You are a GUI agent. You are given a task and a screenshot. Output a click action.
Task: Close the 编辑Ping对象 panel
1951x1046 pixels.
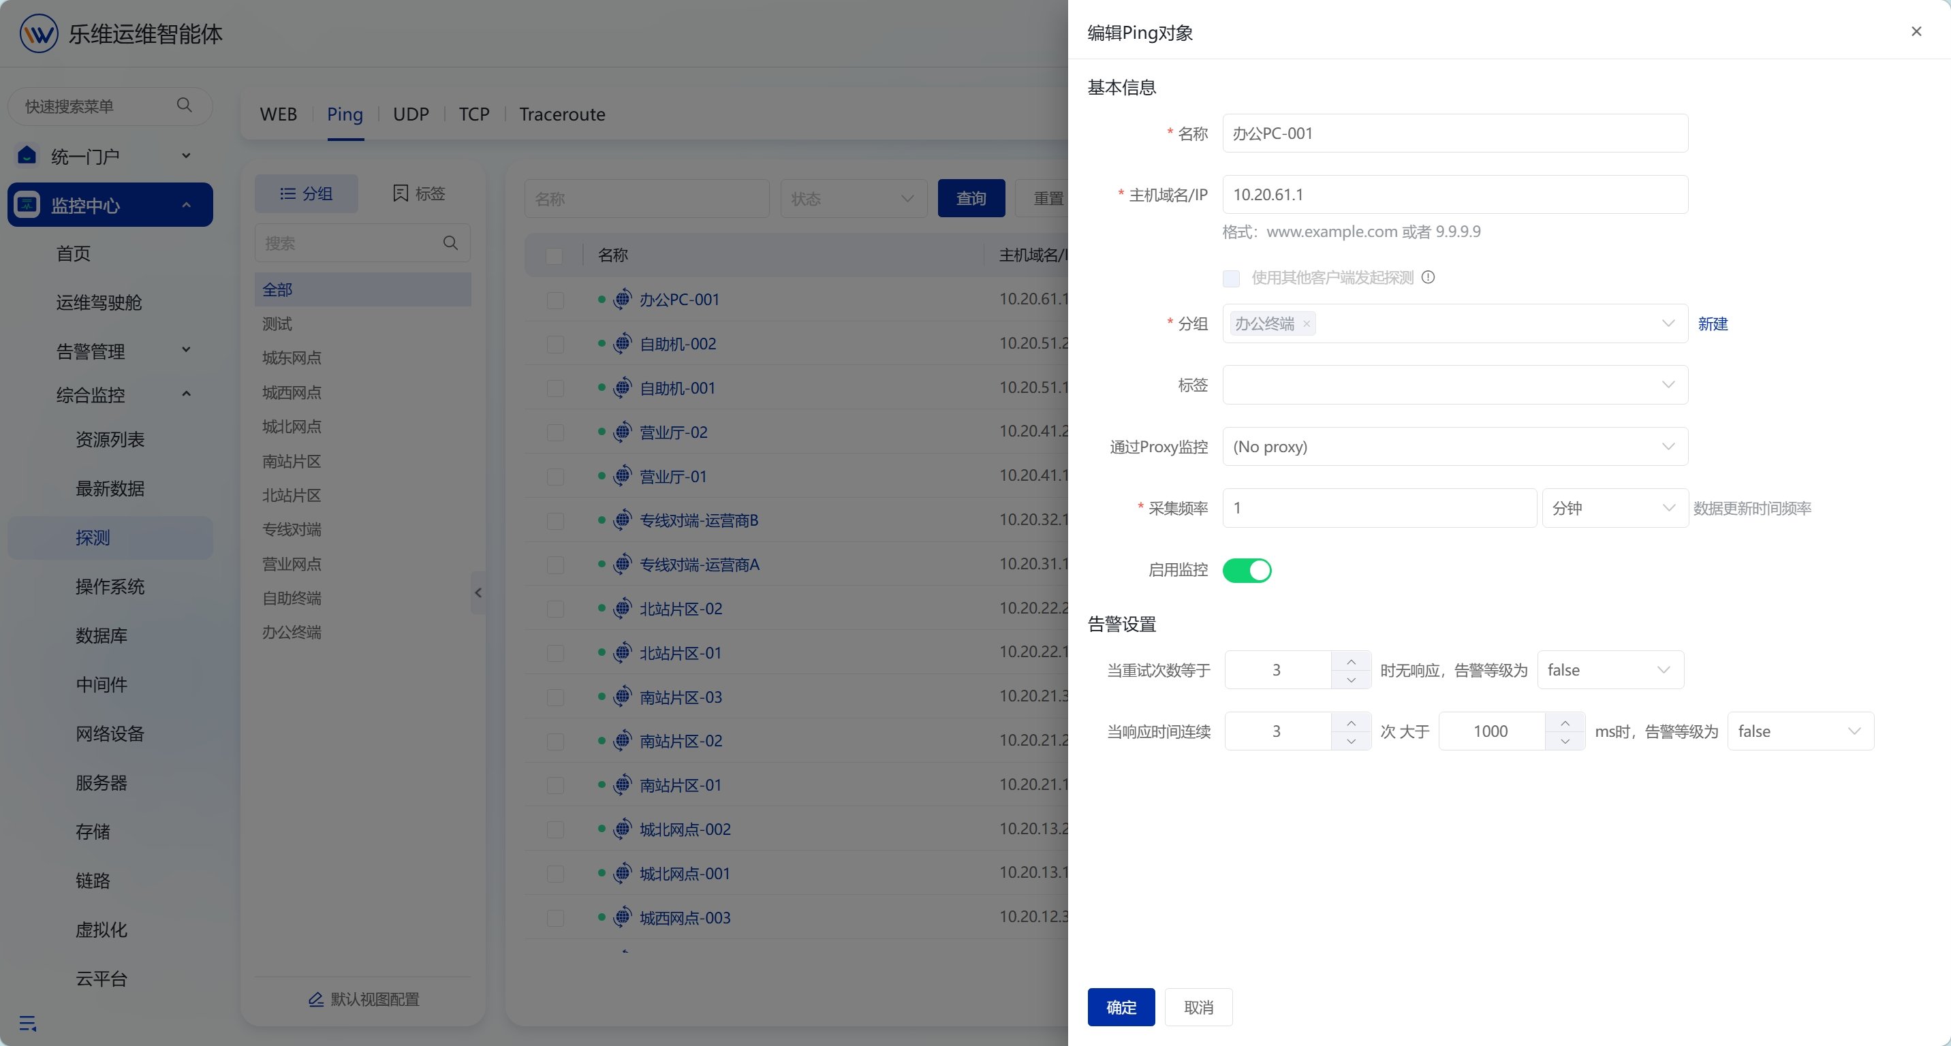point(1916,31)
